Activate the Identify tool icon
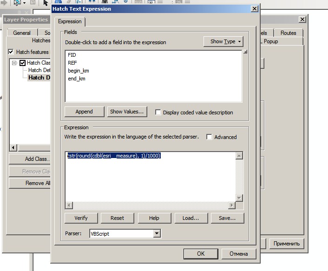328x271 pixels. point(59,2)
